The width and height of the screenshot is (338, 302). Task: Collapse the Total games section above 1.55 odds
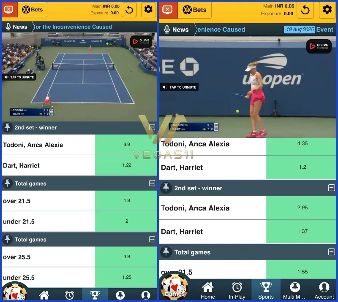[x=331, y=252]
